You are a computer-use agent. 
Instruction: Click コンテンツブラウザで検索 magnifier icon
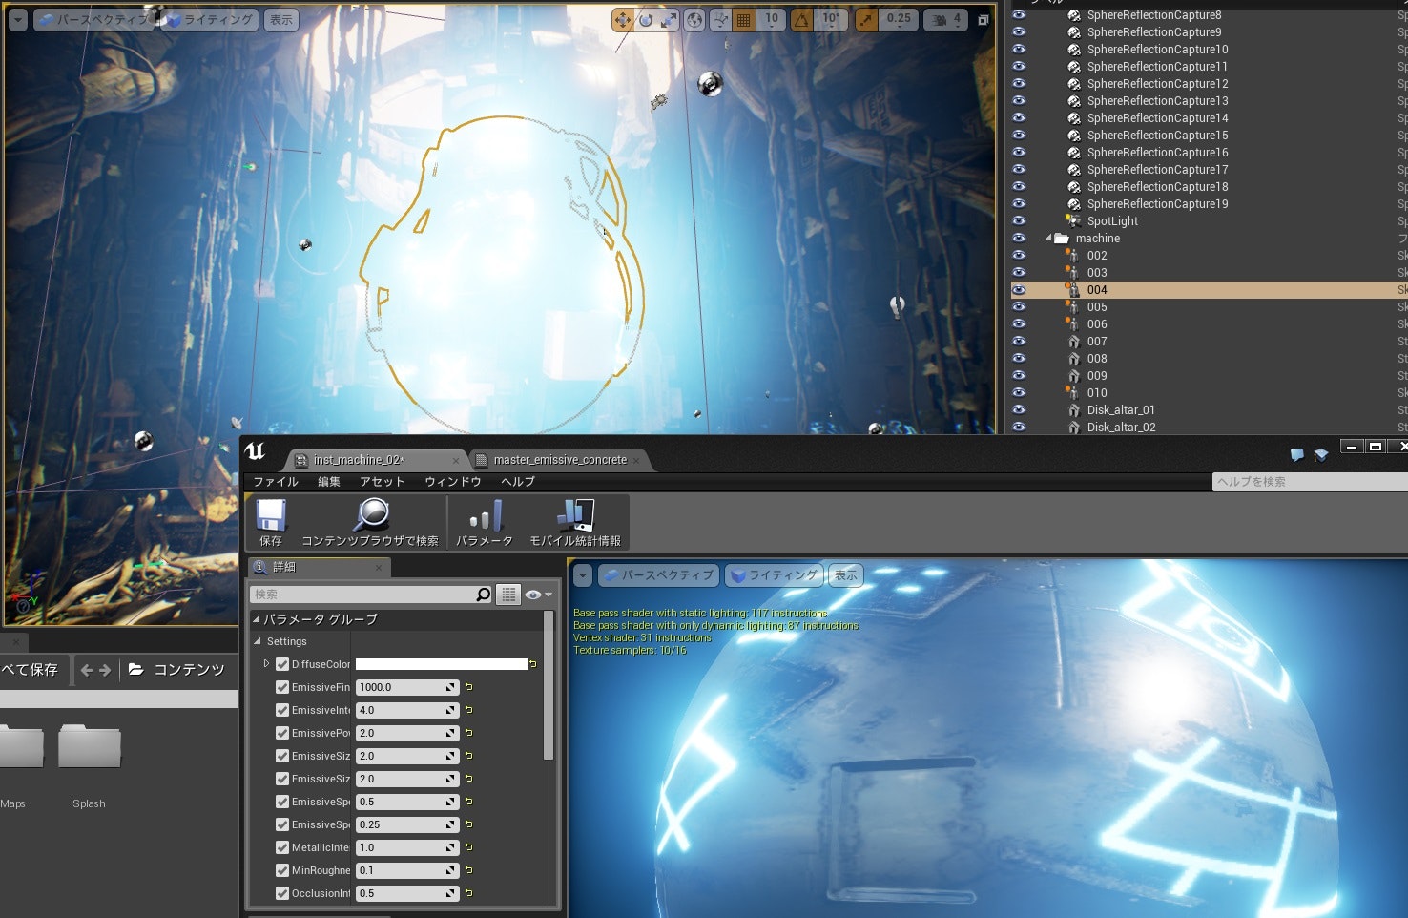click(370, 522)
